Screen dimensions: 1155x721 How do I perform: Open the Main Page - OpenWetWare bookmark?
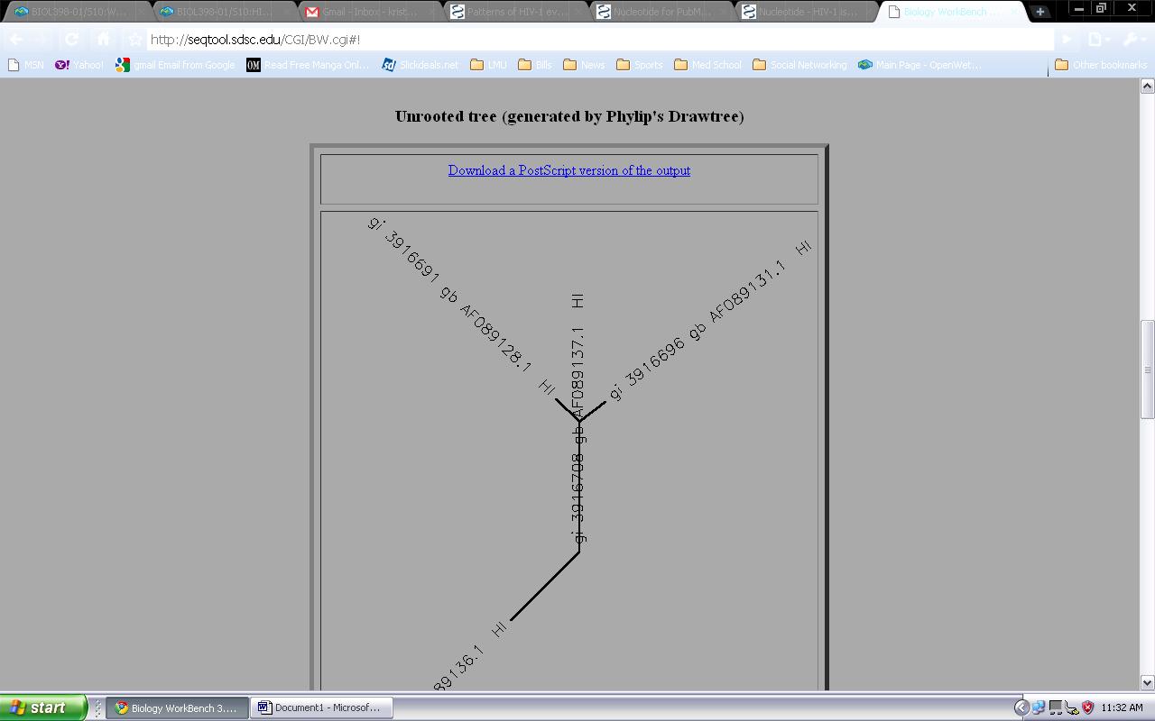919,65
